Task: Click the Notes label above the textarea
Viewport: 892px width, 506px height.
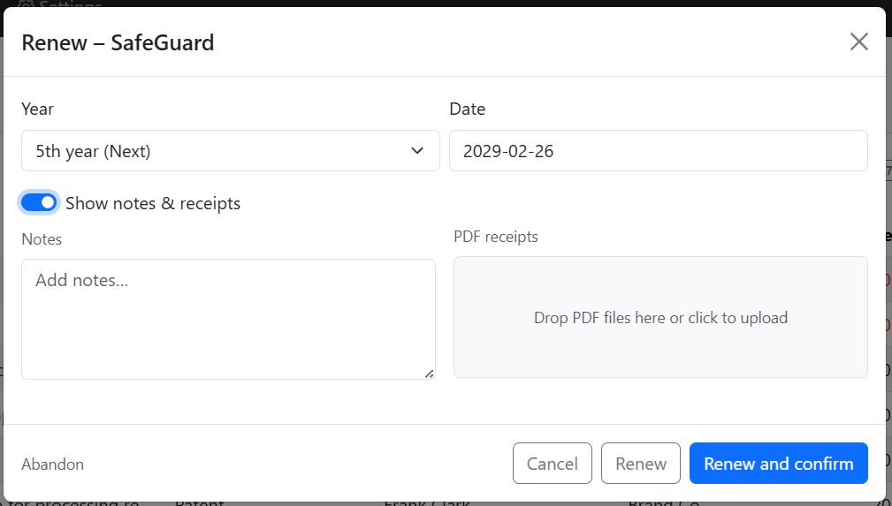Action: point(42,239)
